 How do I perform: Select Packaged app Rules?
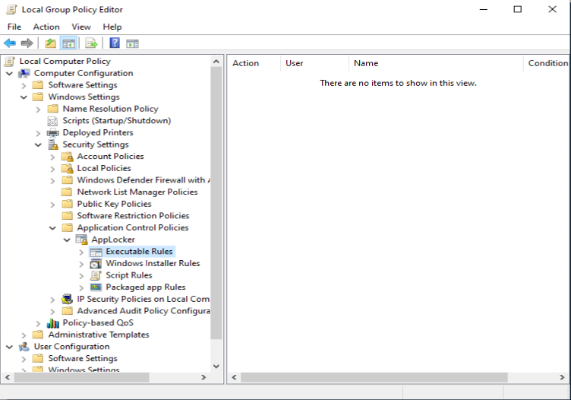(146, 287)
